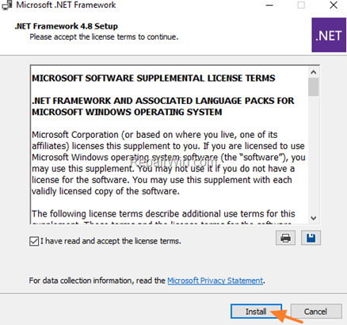
Task: Click the 'Microsoft .NET Framework' window title
Action: tap(66, 5)
